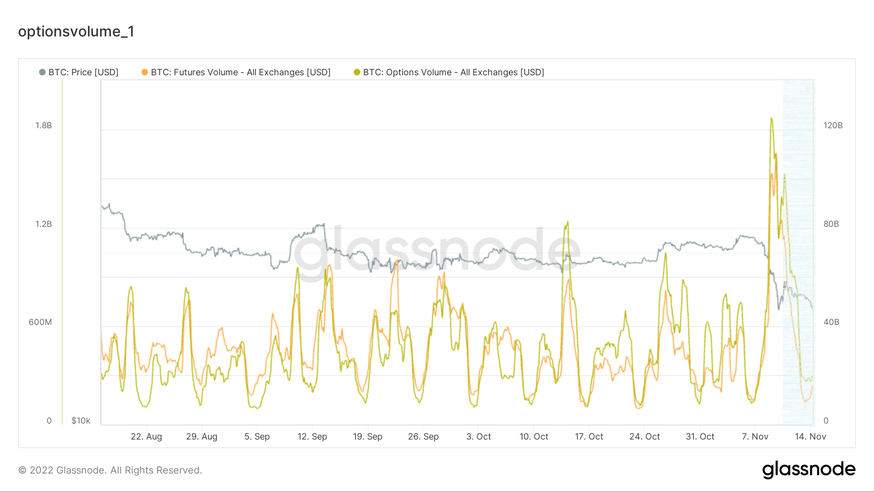
Task: Select the optionsvolume_1 chart title
Action: point(76,32)
